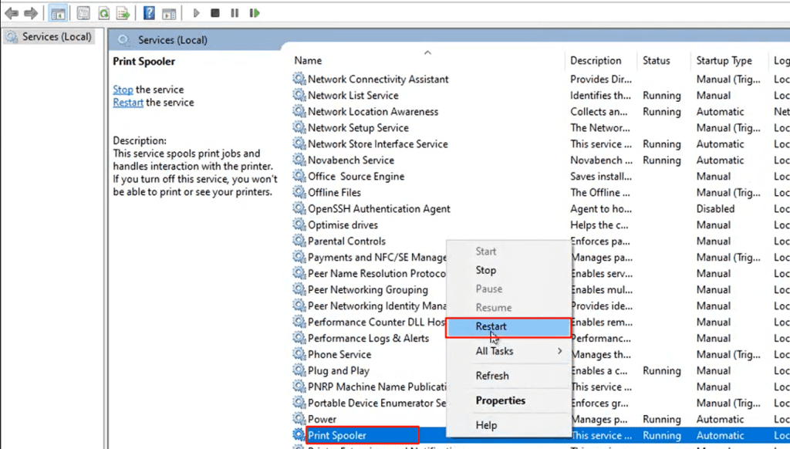Click the Export List toolbar icon
The height and width of the screenshot is (449, 790).
[x=123, y=13]
